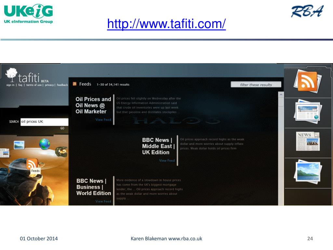Click the BBC Business feed description snippet

pos(150,189)
